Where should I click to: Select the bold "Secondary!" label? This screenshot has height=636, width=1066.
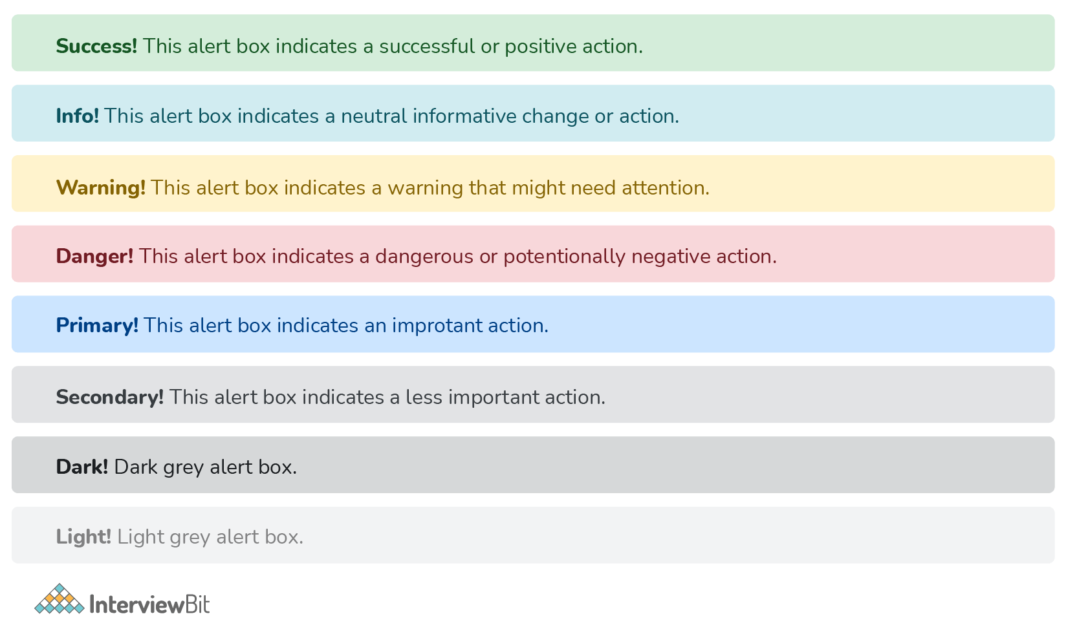(110, 397)
